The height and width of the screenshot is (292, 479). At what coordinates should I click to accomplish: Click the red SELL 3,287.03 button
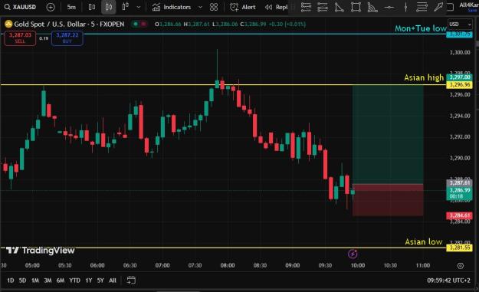point(20,38)
